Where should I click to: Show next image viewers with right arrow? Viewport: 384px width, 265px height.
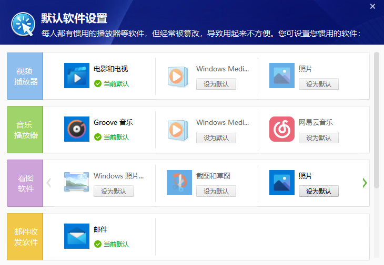pos(365,183)
